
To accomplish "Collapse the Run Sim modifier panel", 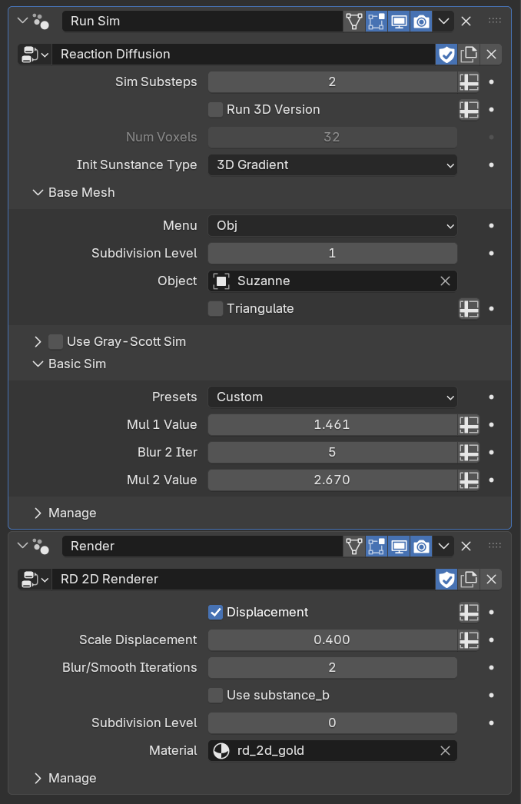I will 22,21.
